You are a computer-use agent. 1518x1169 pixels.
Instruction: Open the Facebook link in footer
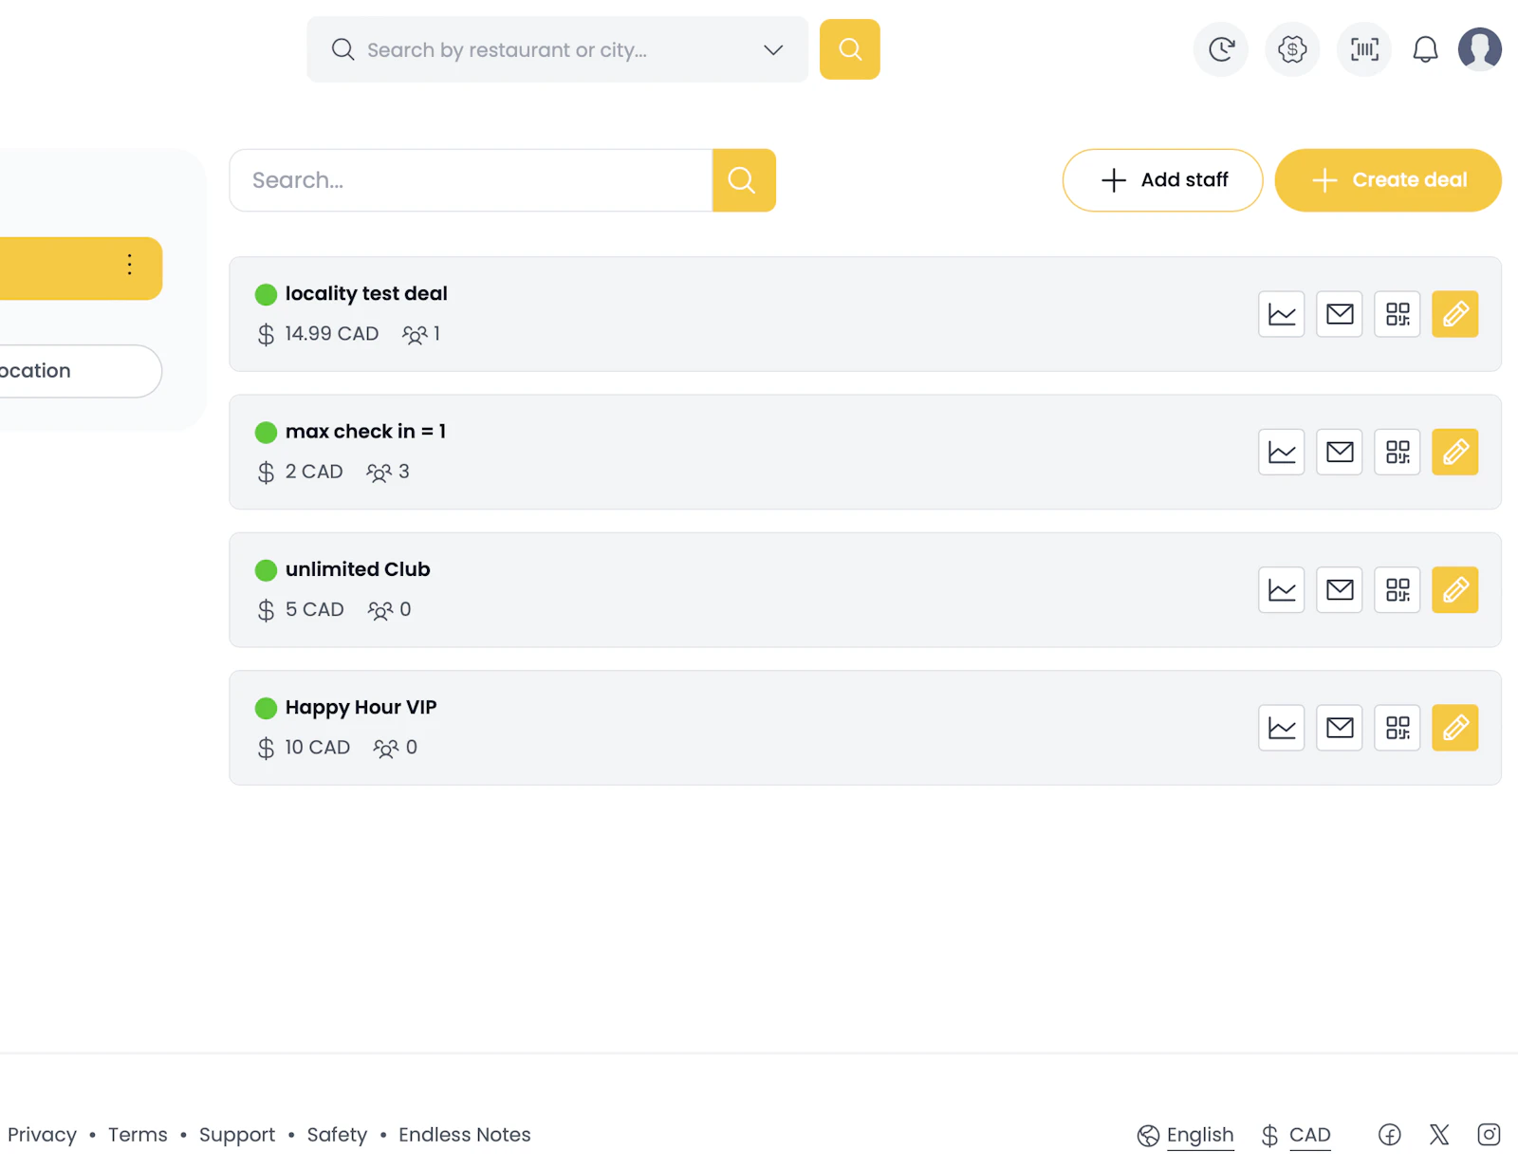1389,1135
